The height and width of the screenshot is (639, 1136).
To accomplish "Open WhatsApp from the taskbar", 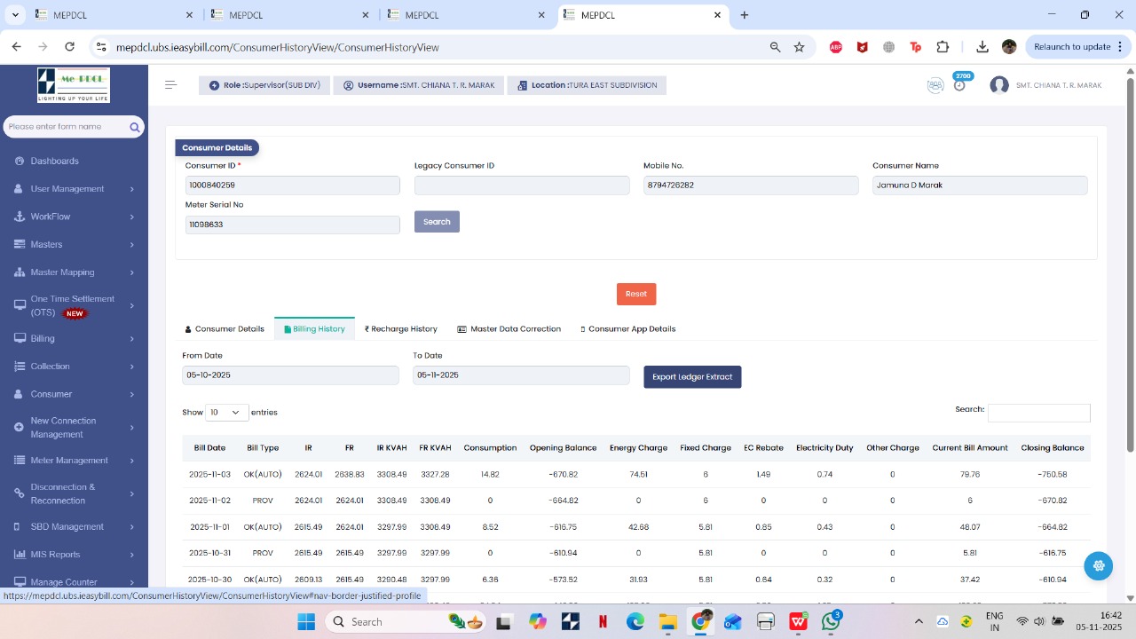I will [831, 621].
